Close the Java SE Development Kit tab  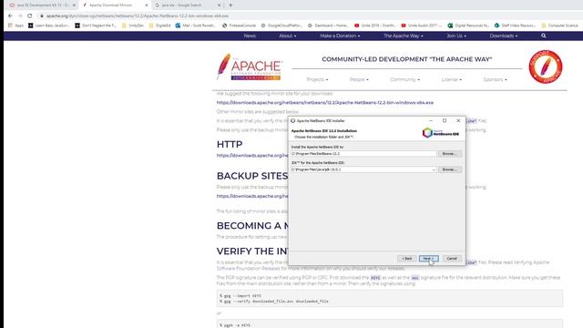[74, 5]
